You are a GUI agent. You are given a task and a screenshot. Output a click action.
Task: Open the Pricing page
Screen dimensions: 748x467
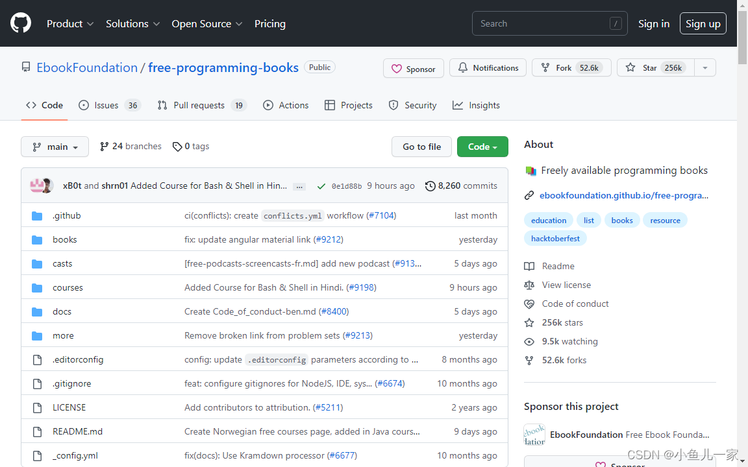click(270, 24)
